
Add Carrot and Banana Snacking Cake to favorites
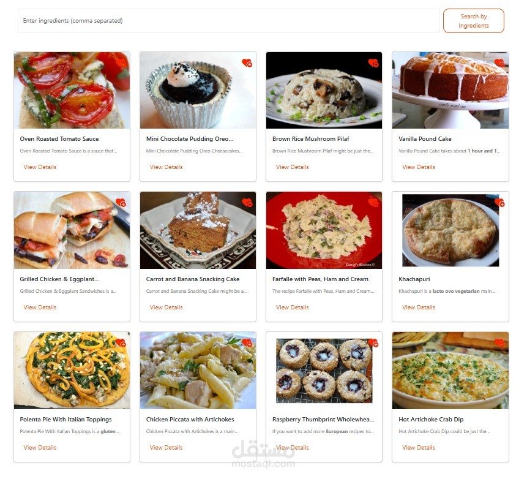pos(247,203)
